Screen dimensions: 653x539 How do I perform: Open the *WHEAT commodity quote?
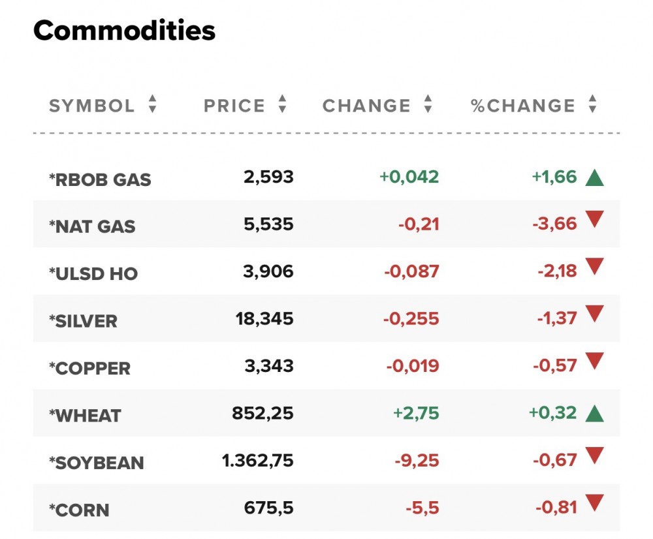(85, 416)
